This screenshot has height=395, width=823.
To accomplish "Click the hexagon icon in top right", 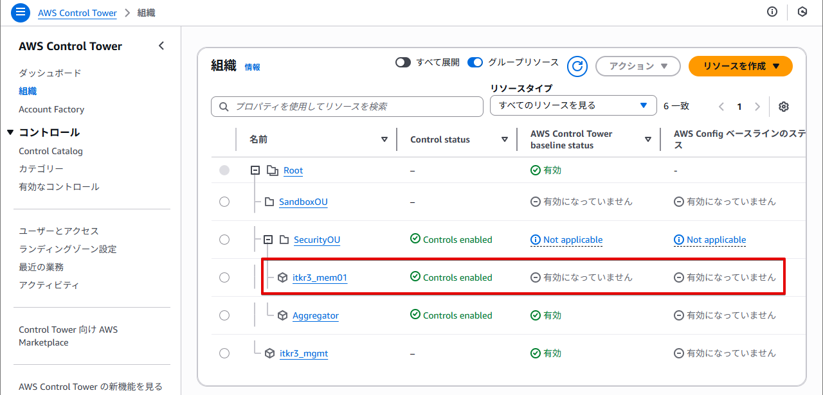I will 802,12.
